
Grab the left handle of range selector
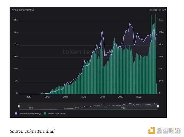(x=19, y=106)
